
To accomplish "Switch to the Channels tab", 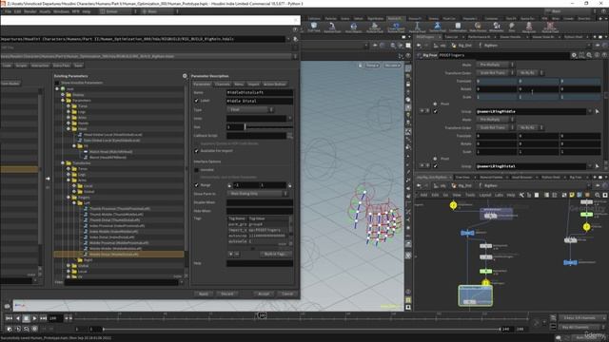I will [223, 85].
